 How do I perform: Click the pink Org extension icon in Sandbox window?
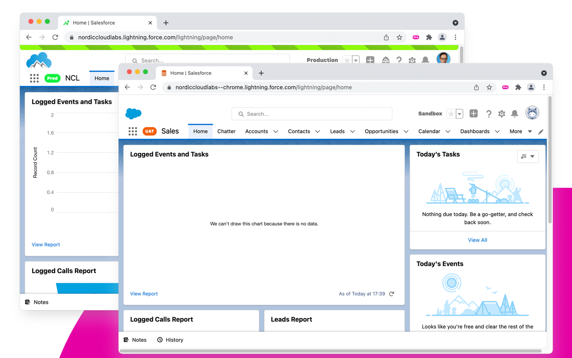(505, 87)
